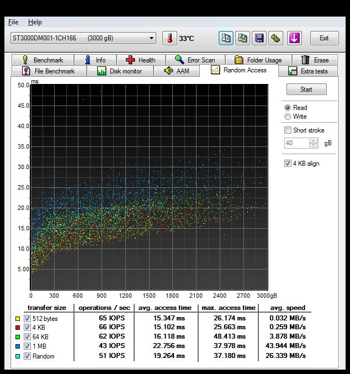Screen dimensions: 350x374
Task: Click the purple down arrow icon
Action: coord(294,38)
